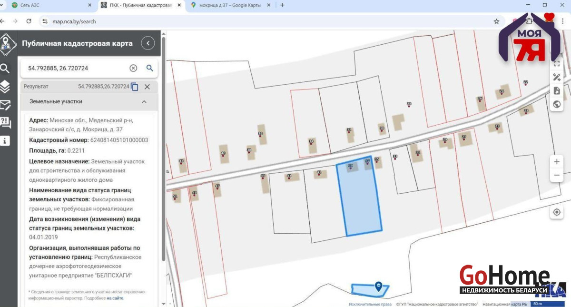Collapse the Земельные участки section
Image resolution: width=571 pixels, height=307 pixels.
tap(144, 101)
